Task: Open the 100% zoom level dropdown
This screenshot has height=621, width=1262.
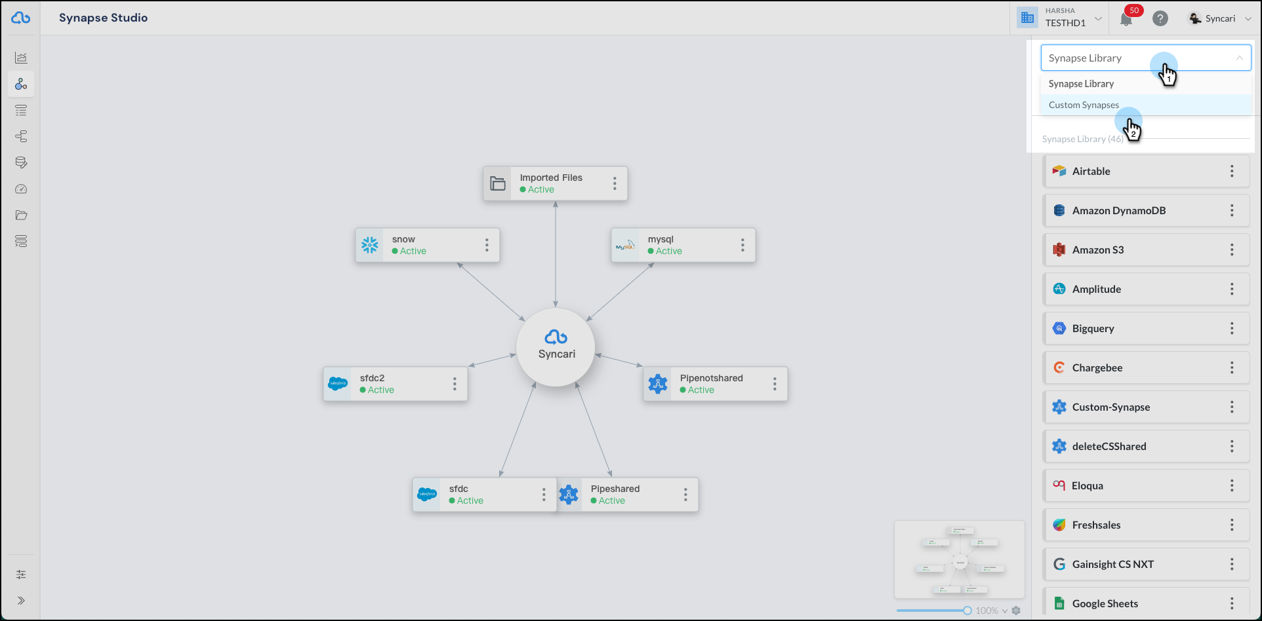Action: [991, 611]
